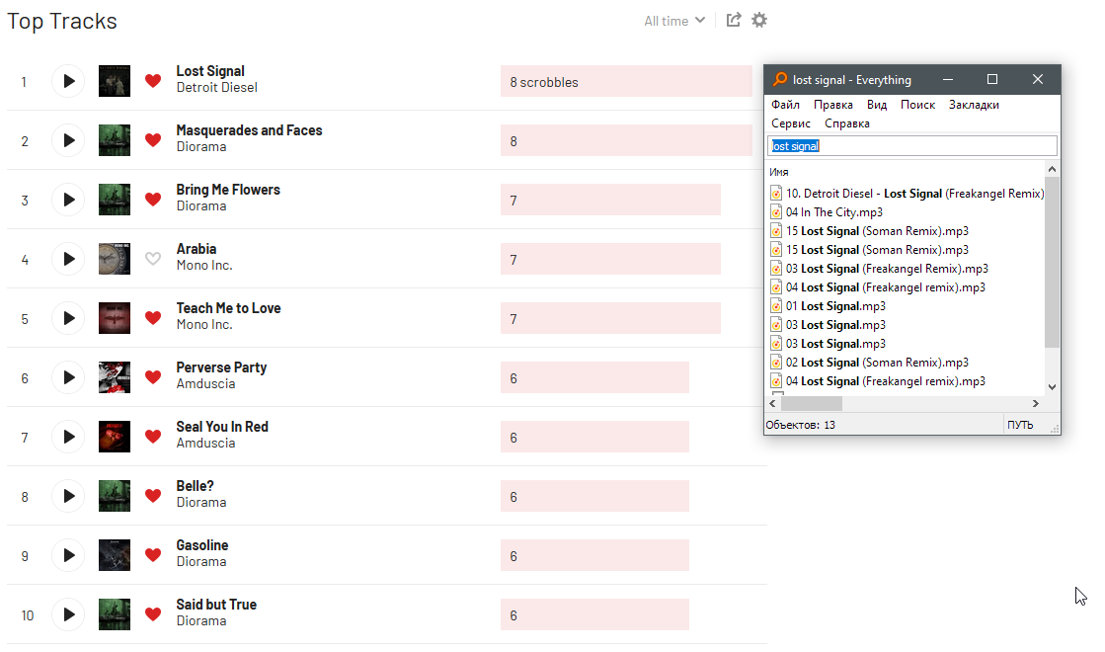
Task: Open album cover for Seal You In Red
Action: coord(115,437)
